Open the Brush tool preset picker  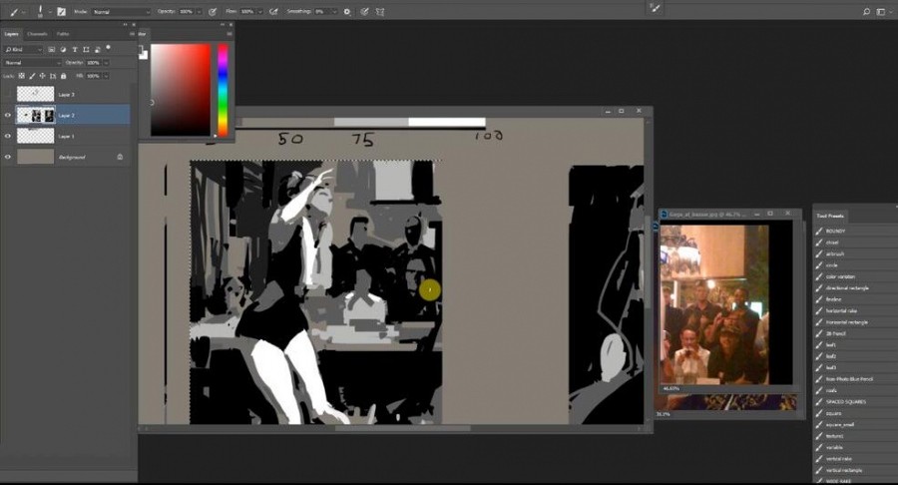point(16,11)
